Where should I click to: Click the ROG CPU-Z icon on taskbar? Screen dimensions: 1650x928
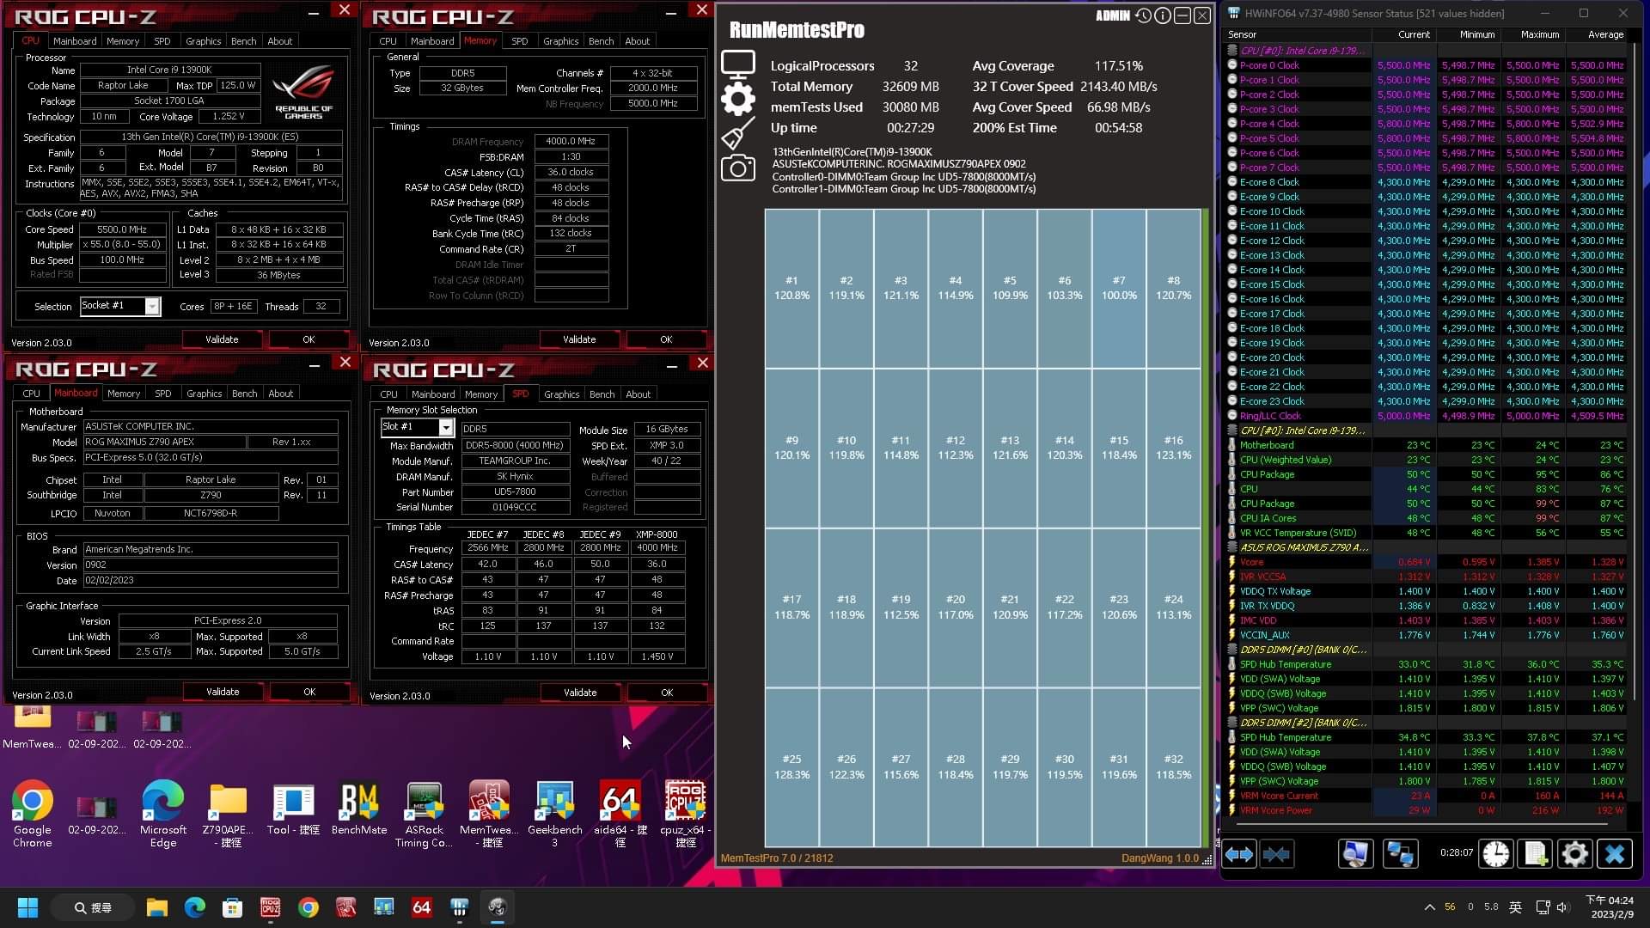pyautogui.click(x=271, y=907)
